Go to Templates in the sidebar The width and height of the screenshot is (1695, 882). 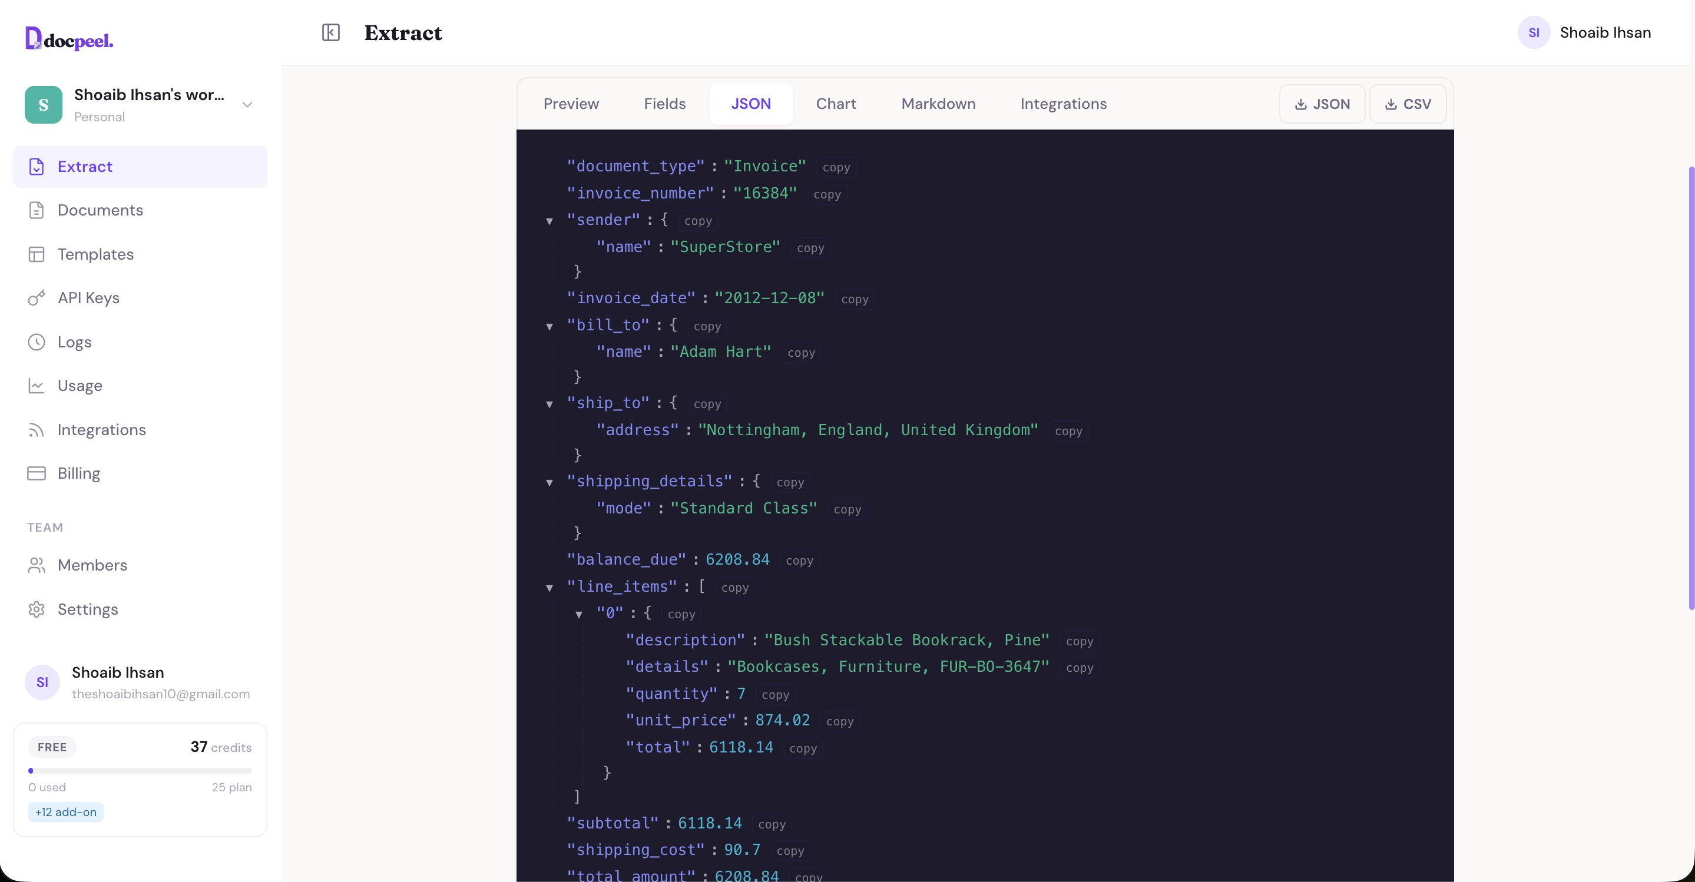pos(140,254)
